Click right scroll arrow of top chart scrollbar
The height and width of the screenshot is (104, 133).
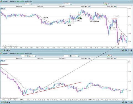click(x=121, y=50)
